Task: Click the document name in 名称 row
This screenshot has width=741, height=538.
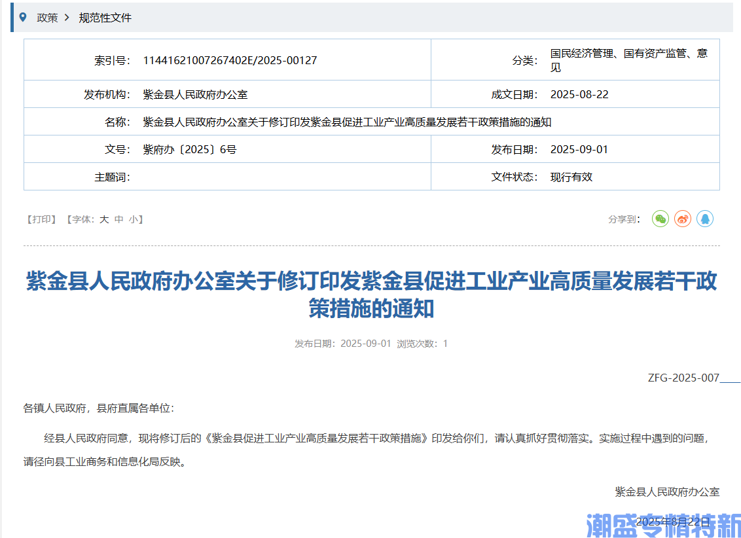Action: coord(347,122)
